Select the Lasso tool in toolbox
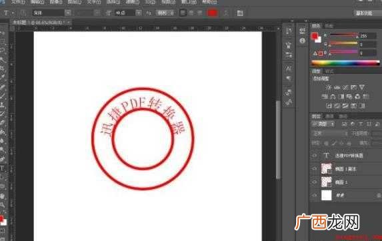 [3, 51]
